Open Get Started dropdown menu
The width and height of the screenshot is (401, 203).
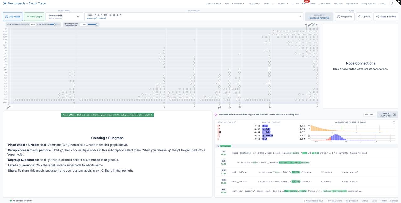(x=214, y=3)
